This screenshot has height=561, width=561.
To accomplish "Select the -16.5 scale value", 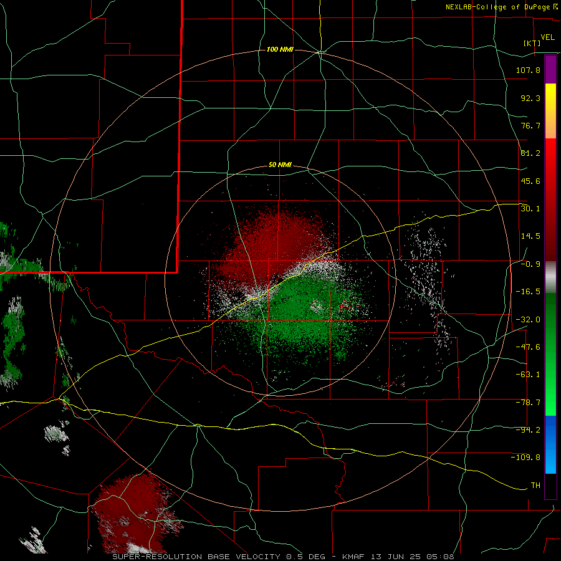I will 528,292.
